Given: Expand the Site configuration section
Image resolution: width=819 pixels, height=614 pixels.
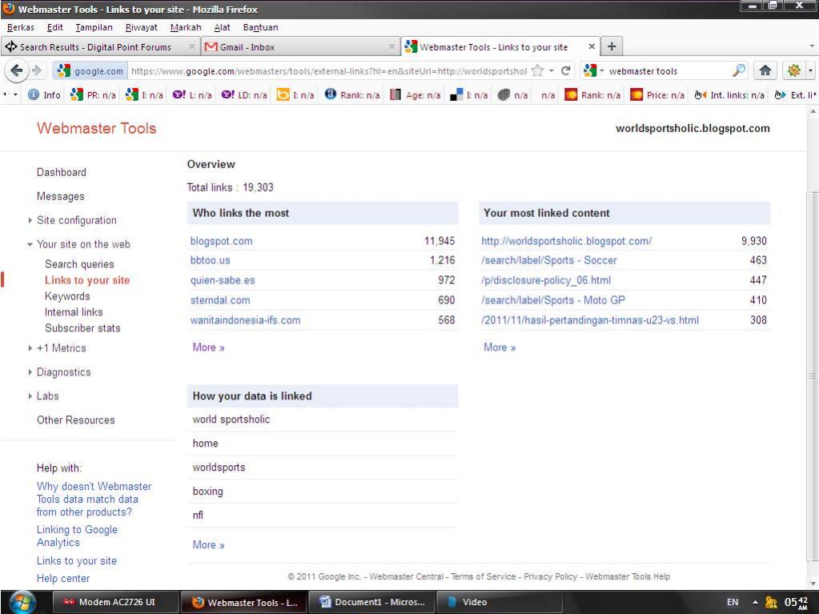Looking at the screenshot, I should tap(30, 220).
